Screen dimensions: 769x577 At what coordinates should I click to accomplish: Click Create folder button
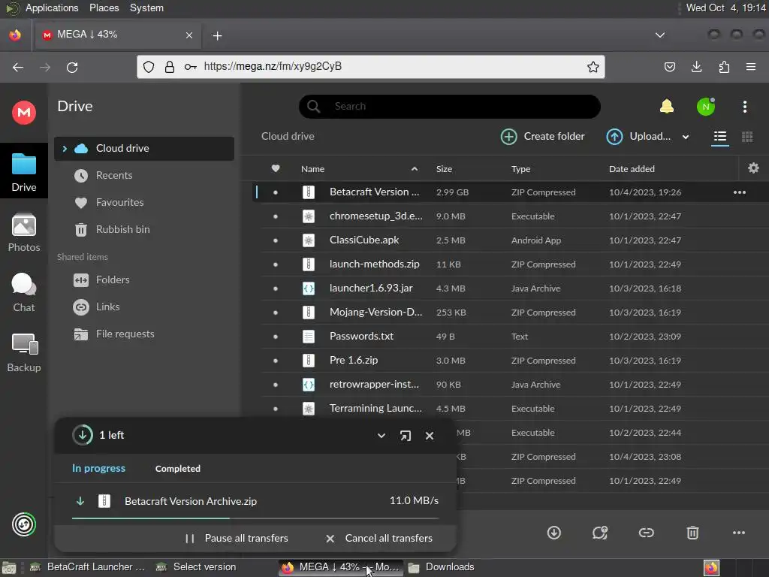(543, 137)
